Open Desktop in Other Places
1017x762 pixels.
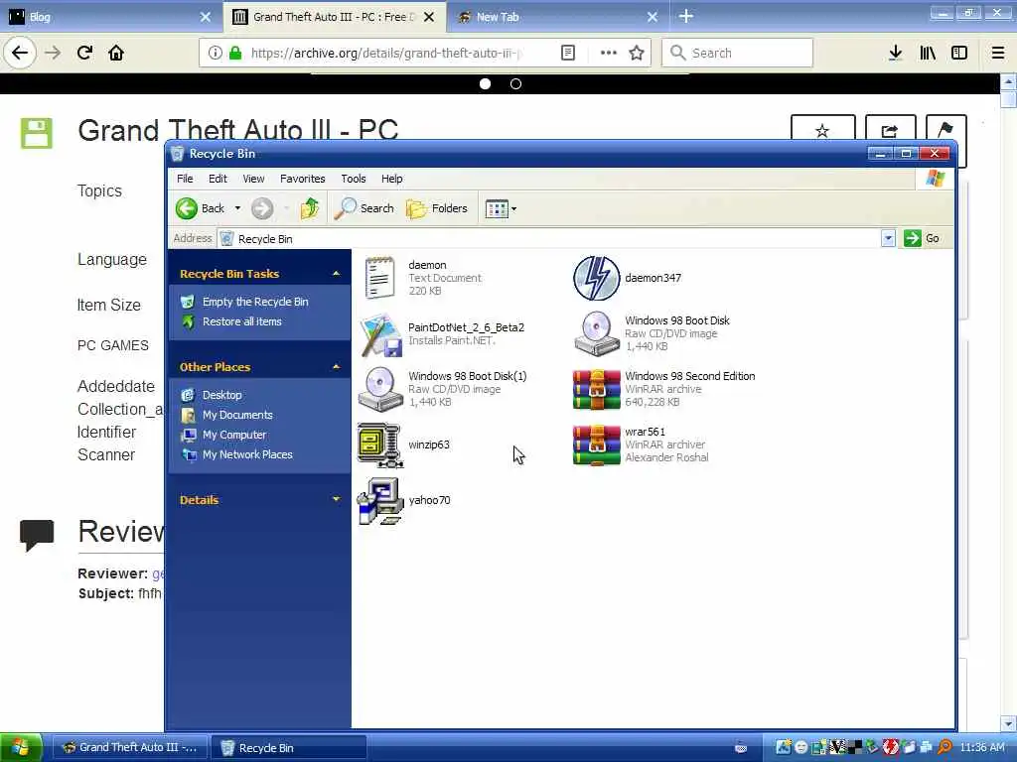221,395
